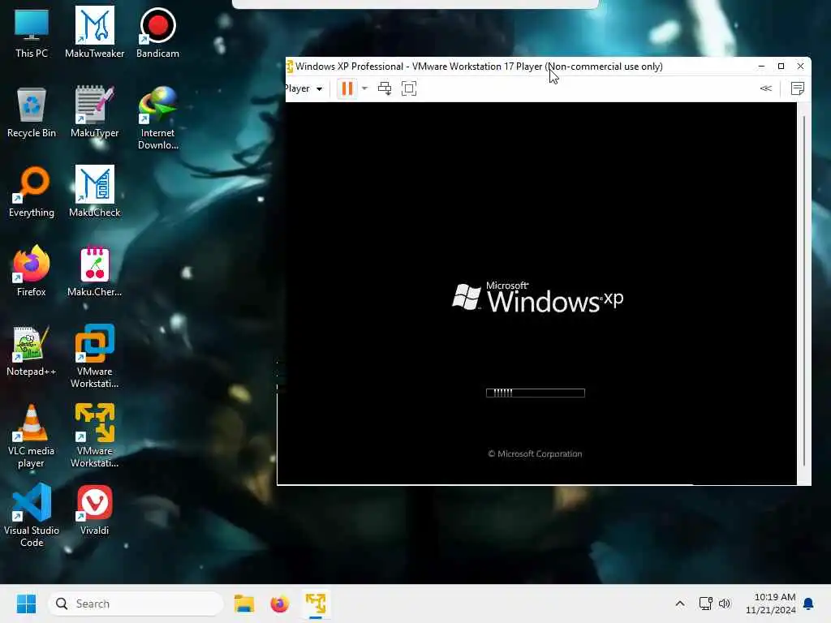Enter full screen mode via VMware toolbar icon
Viewport: 831px width, 623px height.
[x=409, y=88]
